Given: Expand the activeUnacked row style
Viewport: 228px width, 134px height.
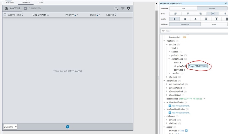Looking at the screenshot, I should (x=167, y=84).
